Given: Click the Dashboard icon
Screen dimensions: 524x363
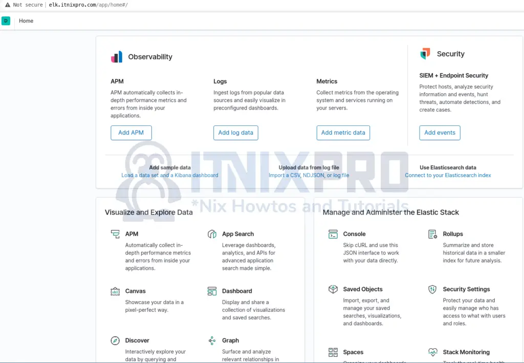Looking at the screenshot, I should point(212,291).
